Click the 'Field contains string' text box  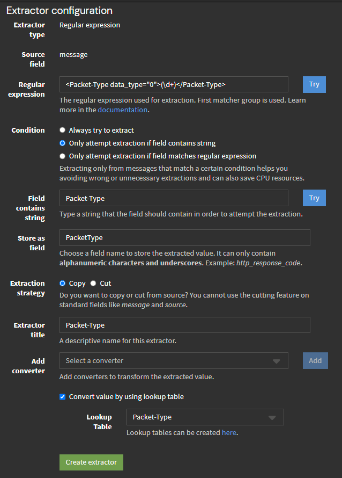[174, 198]
